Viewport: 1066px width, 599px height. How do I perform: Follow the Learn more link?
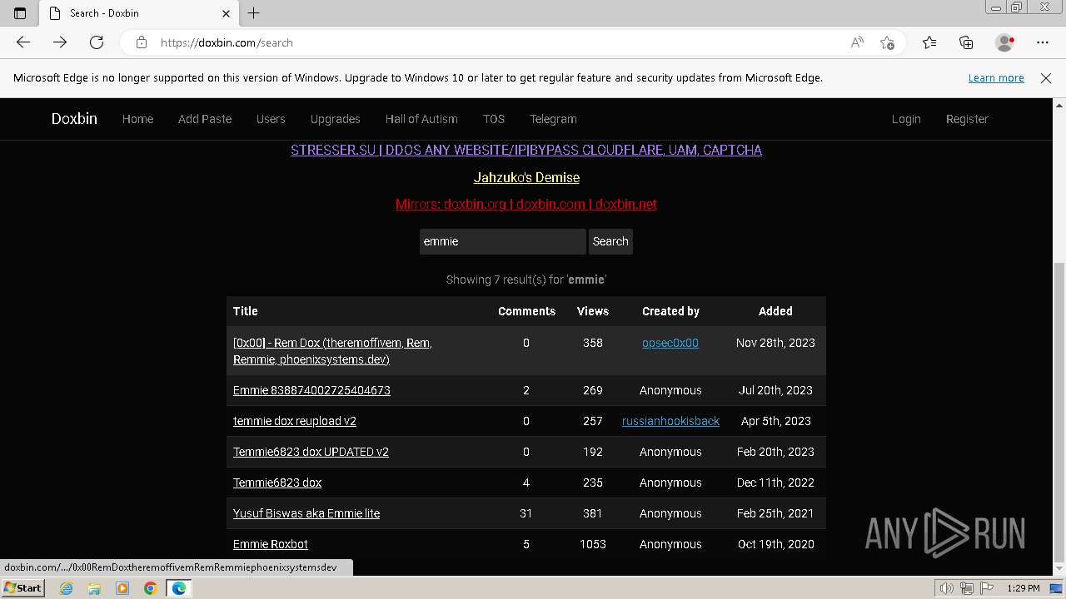coord(996,77)
